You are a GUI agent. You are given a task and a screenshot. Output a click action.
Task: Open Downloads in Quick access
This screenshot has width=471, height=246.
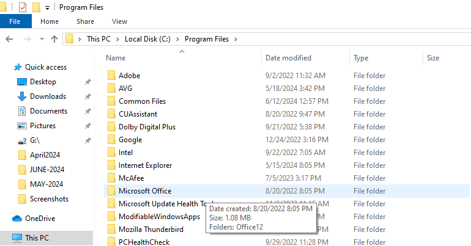point(48,96)
